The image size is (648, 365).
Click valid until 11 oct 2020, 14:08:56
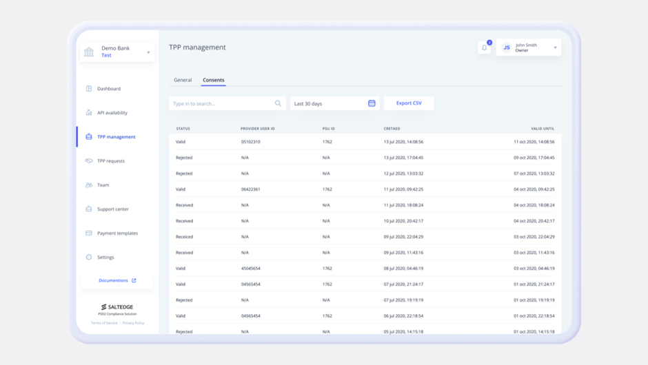tap(534, 142)
